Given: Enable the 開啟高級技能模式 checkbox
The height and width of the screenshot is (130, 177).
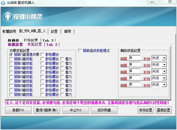Looking at the screenshot, I should point(80,51).
